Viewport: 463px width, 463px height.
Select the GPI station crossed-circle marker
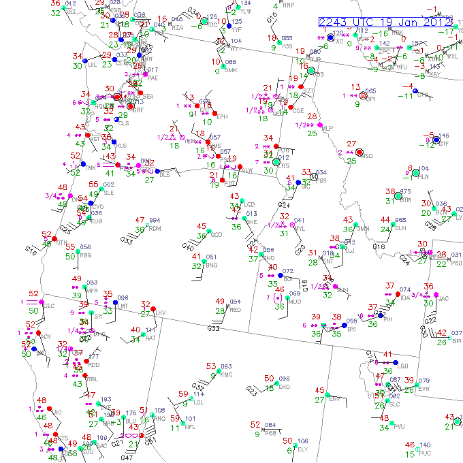pos(363,96)
